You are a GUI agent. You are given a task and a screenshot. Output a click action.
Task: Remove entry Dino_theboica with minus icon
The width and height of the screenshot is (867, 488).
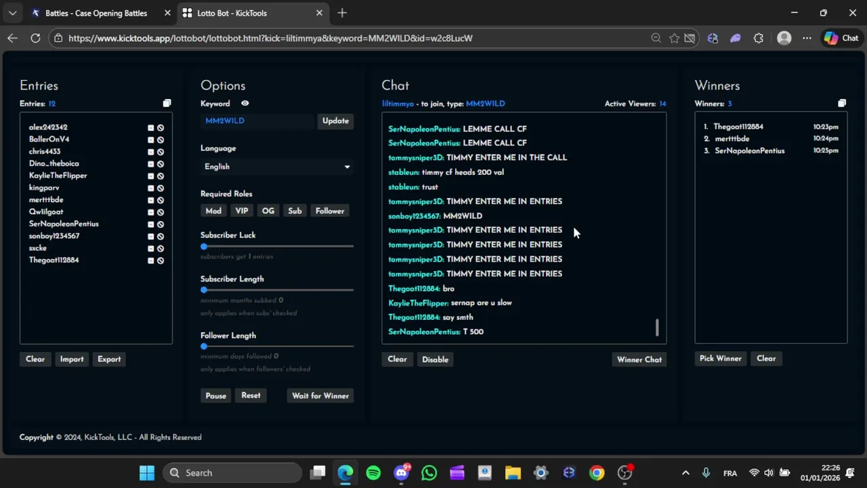click(x=151, y=164)
